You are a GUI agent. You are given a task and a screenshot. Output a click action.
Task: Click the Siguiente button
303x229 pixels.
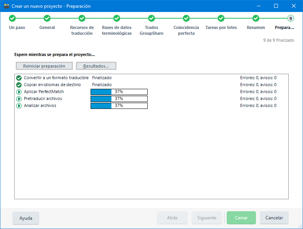[x=207, y=218]
